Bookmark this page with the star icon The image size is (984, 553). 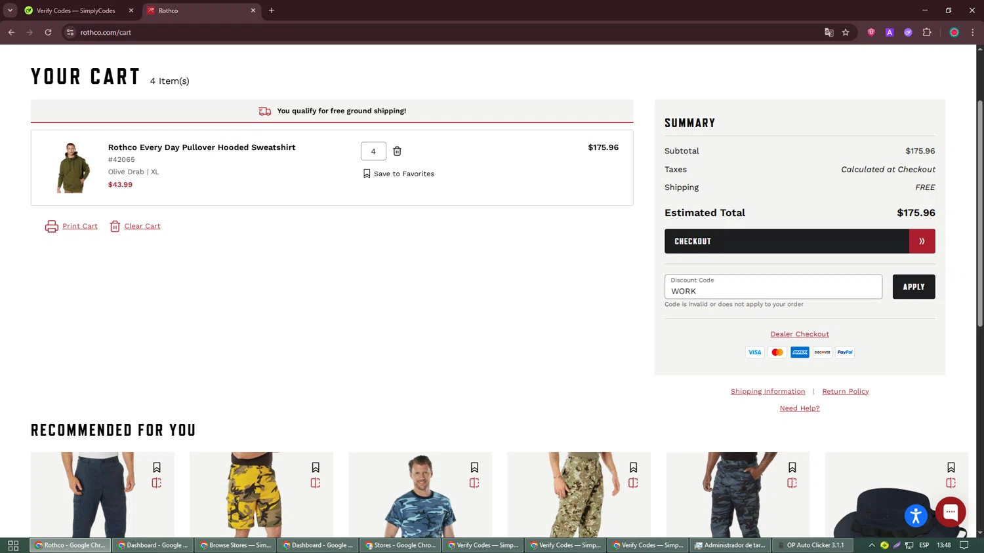(846, 32)
